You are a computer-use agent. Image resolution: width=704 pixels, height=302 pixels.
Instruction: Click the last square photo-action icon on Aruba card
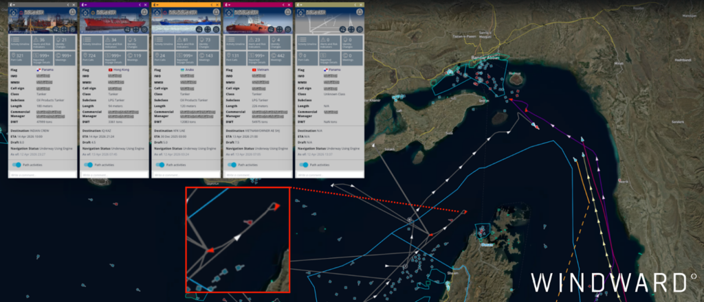[216, 29]
